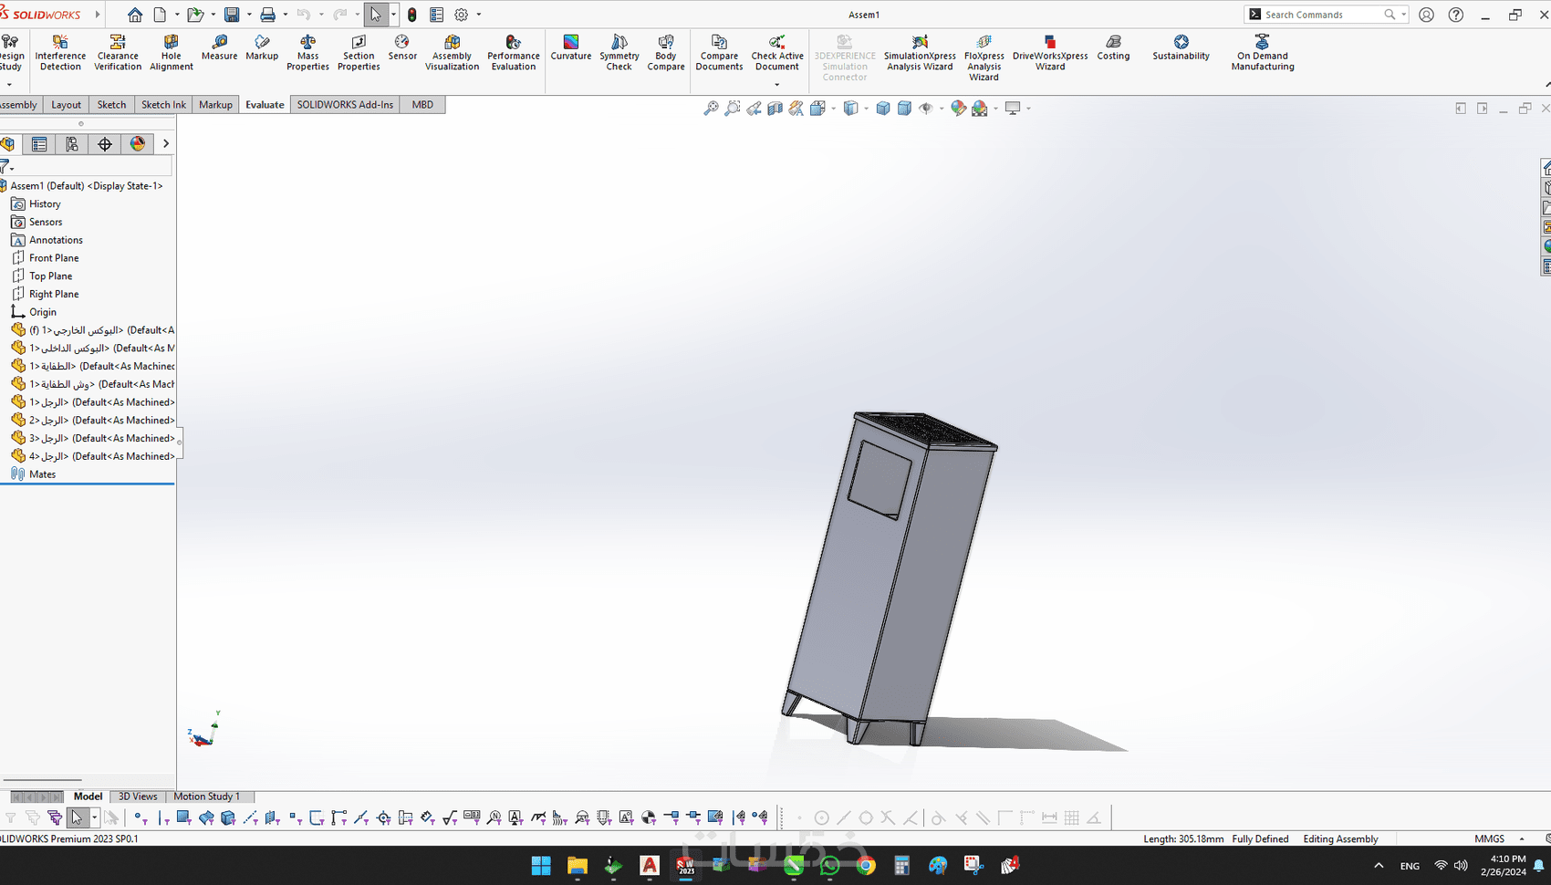
Task: Open Google Chrome from the taskbar
Action: pyautogui.click(x=866, y=866)
